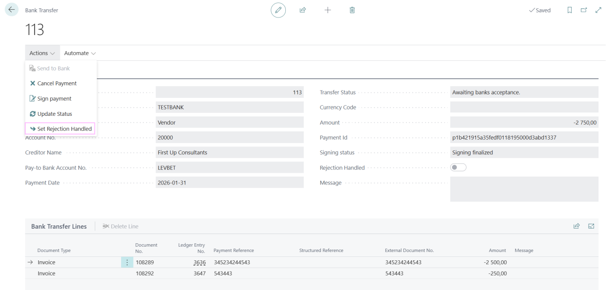The height and width of the screenshot is (290, 612).
Task: Click the Transfer Status field
Action: click(x=524, y=92)
